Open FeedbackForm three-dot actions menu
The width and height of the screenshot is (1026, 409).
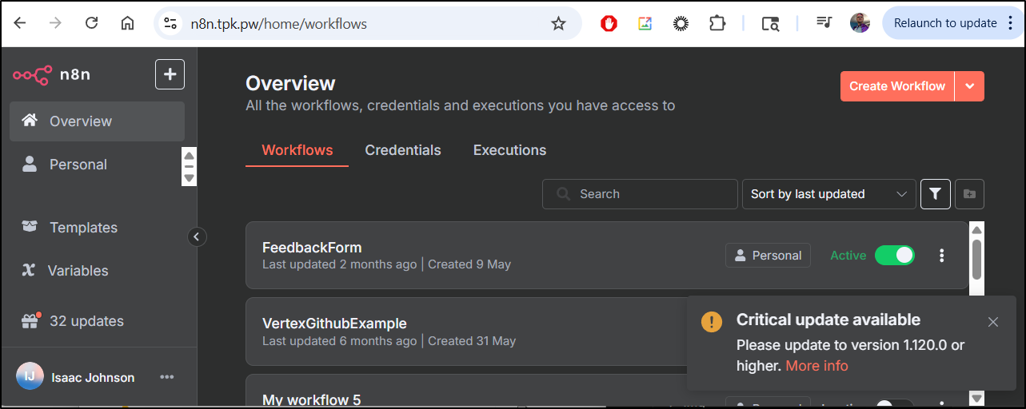tap(941, 256)
